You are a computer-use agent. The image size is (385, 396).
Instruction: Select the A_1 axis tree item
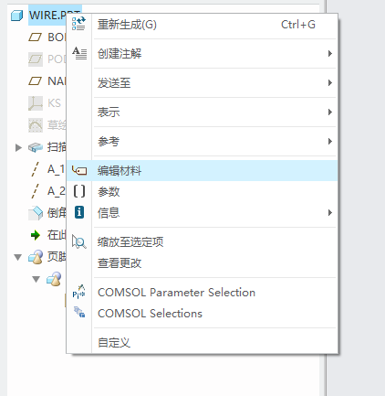point(47,169)
